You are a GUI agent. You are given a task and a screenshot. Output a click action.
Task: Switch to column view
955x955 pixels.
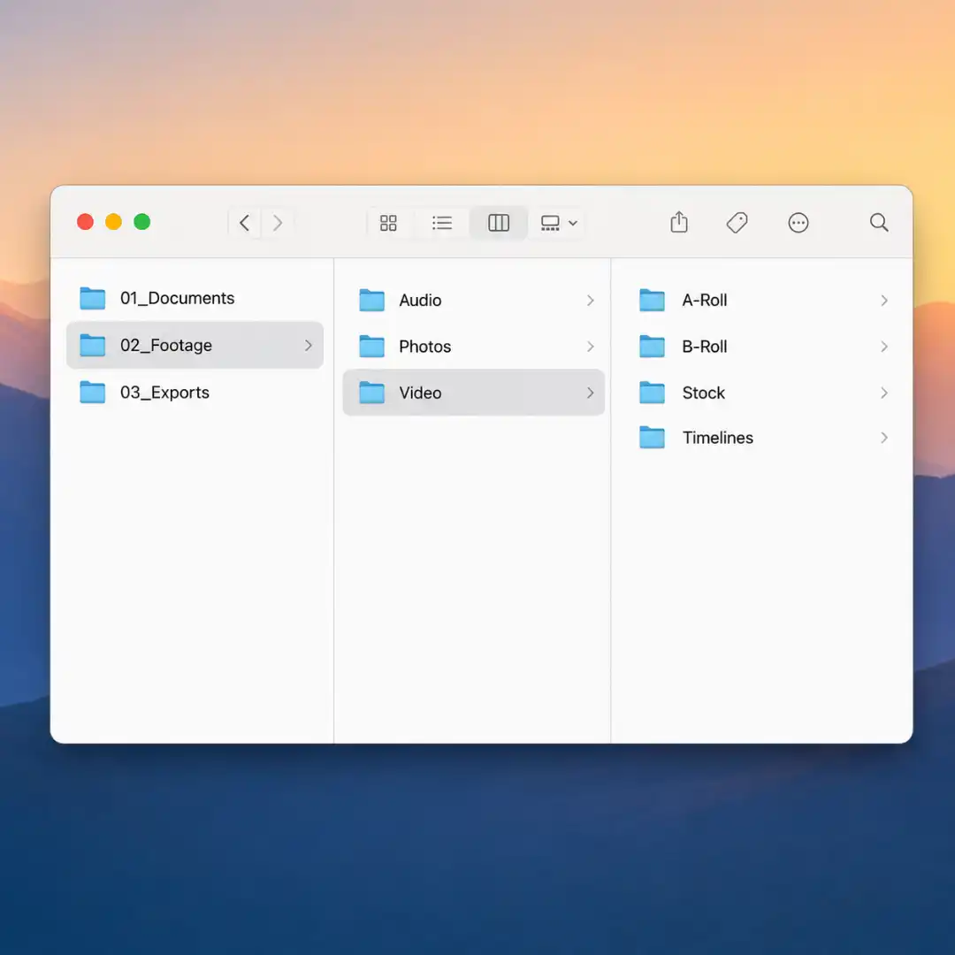(x=499, y=223)
